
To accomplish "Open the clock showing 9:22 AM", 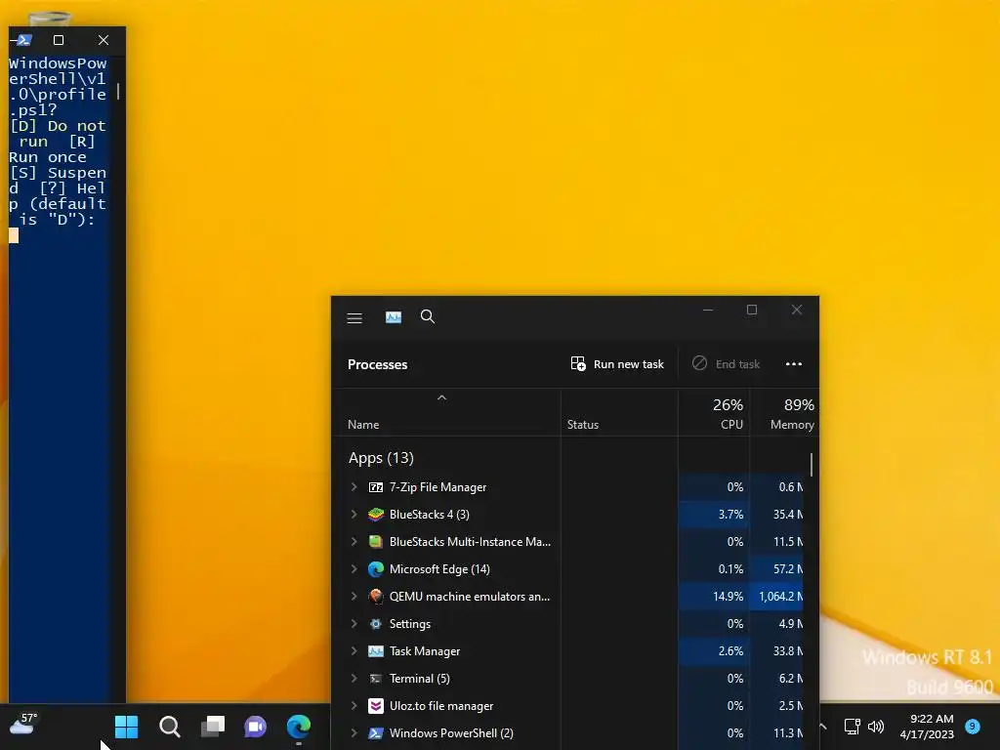I will click(927, 727).
